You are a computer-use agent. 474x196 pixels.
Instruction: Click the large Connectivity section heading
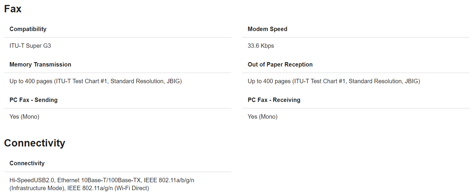[x=35, y=143]
